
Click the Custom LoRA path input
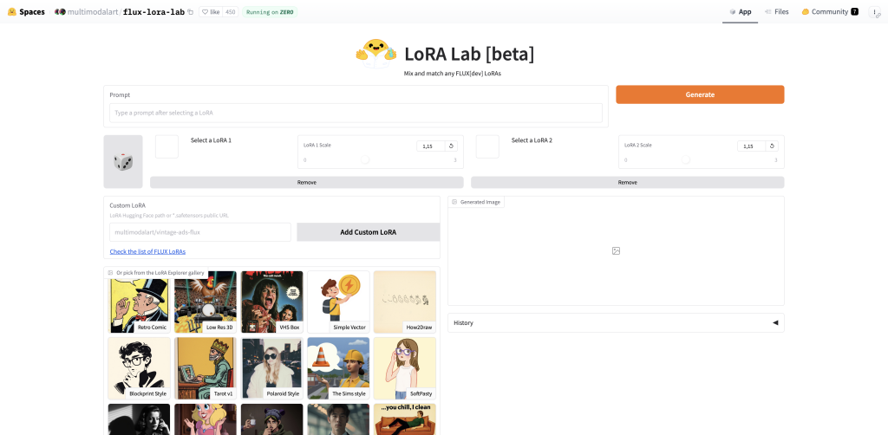[200, 232]
